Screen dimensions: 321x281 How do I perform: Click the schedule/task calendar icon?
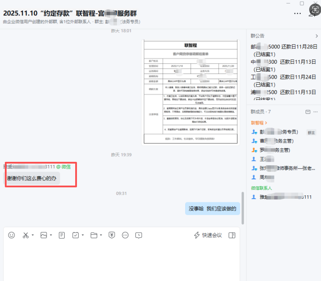(x=75, y=235)
